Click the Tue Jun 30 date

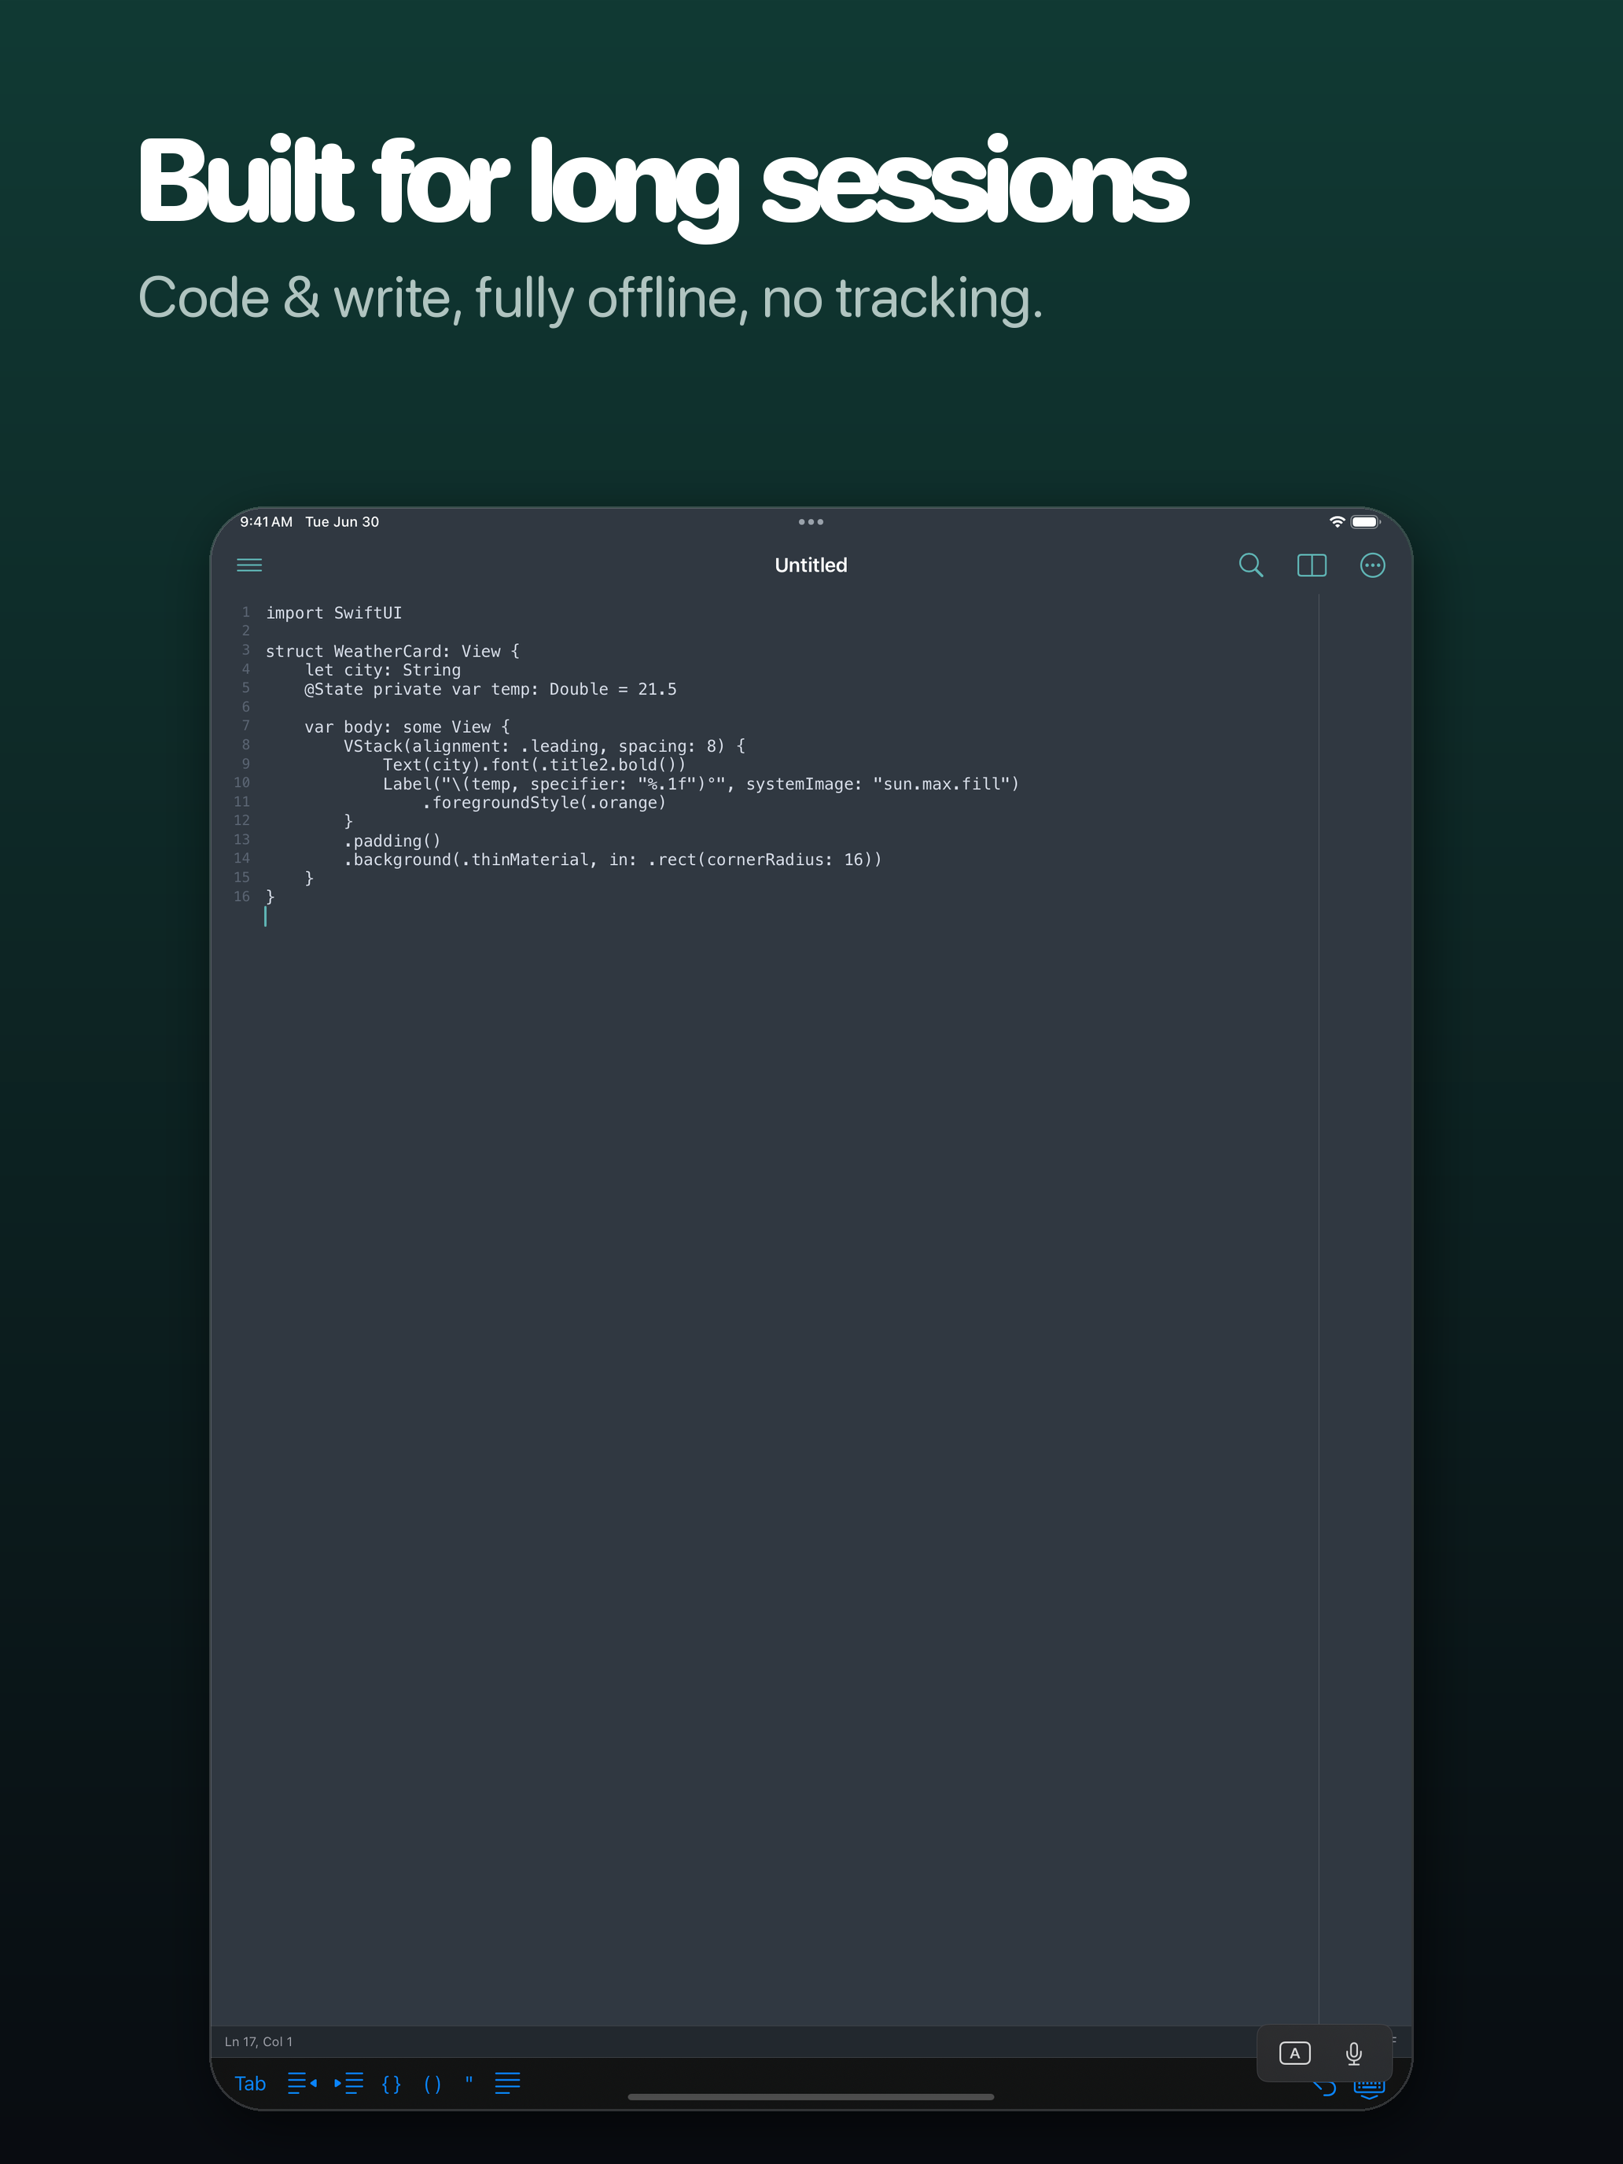point(341,521)
